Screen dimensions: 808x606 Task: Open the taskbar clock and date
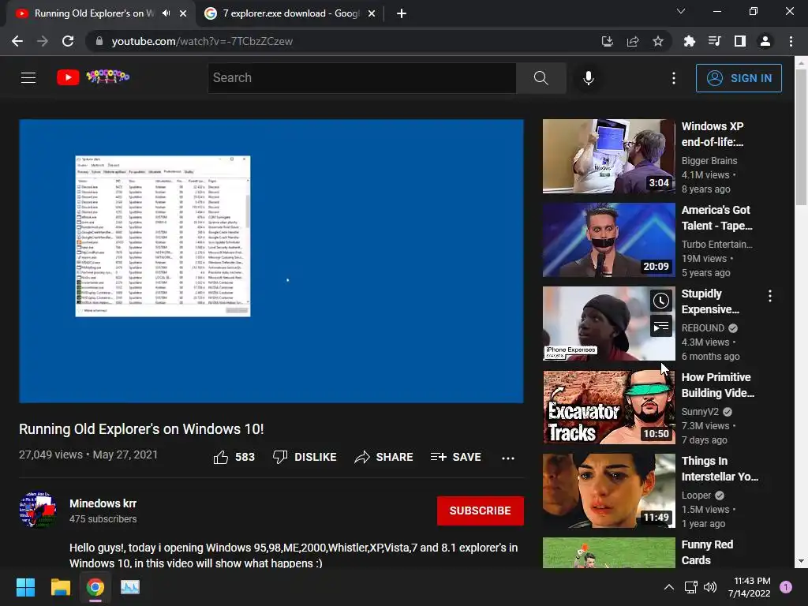pos(749,587)
